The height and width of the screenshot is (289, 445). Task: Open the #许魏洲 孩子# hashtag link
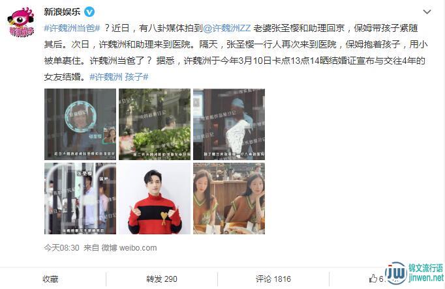point(119,77)
